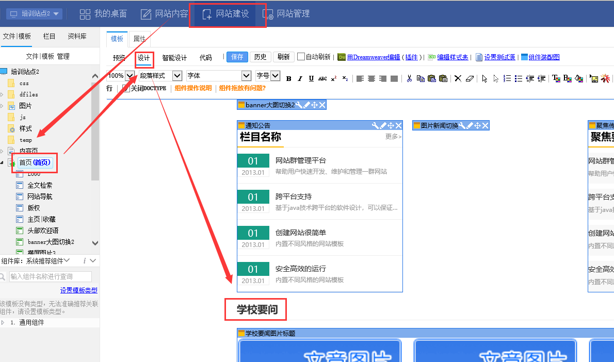The width and height of the screenshot is (614, 362).
Task: Open the 段落样式 paragraph style dropdown
Action: point(177,76)
